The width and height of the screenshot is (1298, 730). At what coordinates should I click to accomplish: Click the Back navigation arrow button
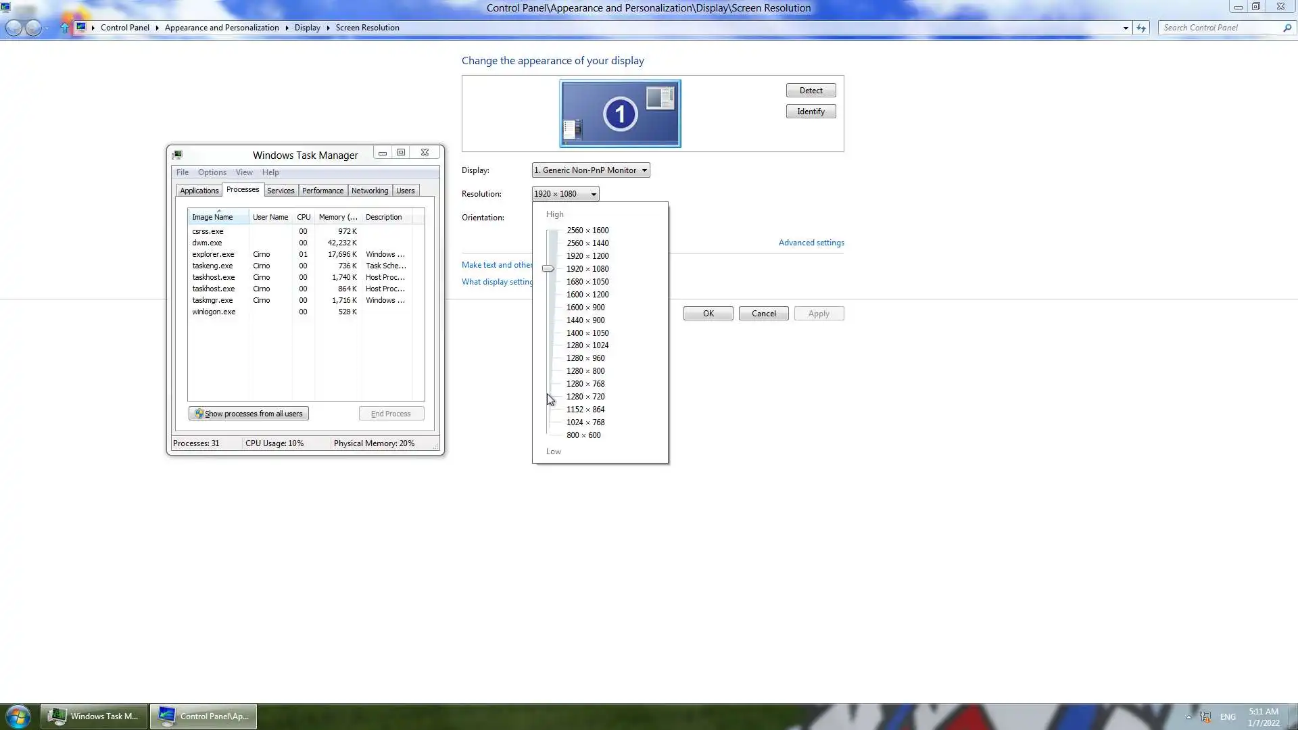pyautogui.click(x=14, y=28)
